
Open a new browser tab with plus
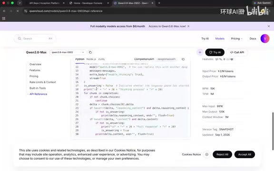(159, 3)
